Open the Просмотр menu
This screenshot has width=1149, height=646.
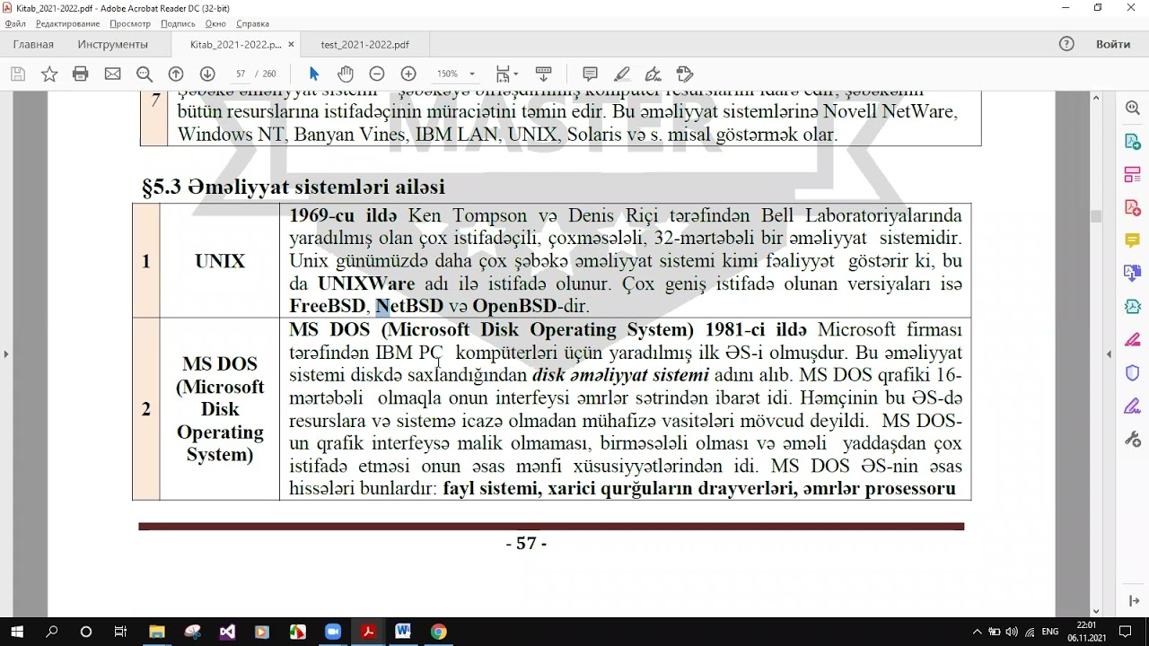tap(130, 23)
